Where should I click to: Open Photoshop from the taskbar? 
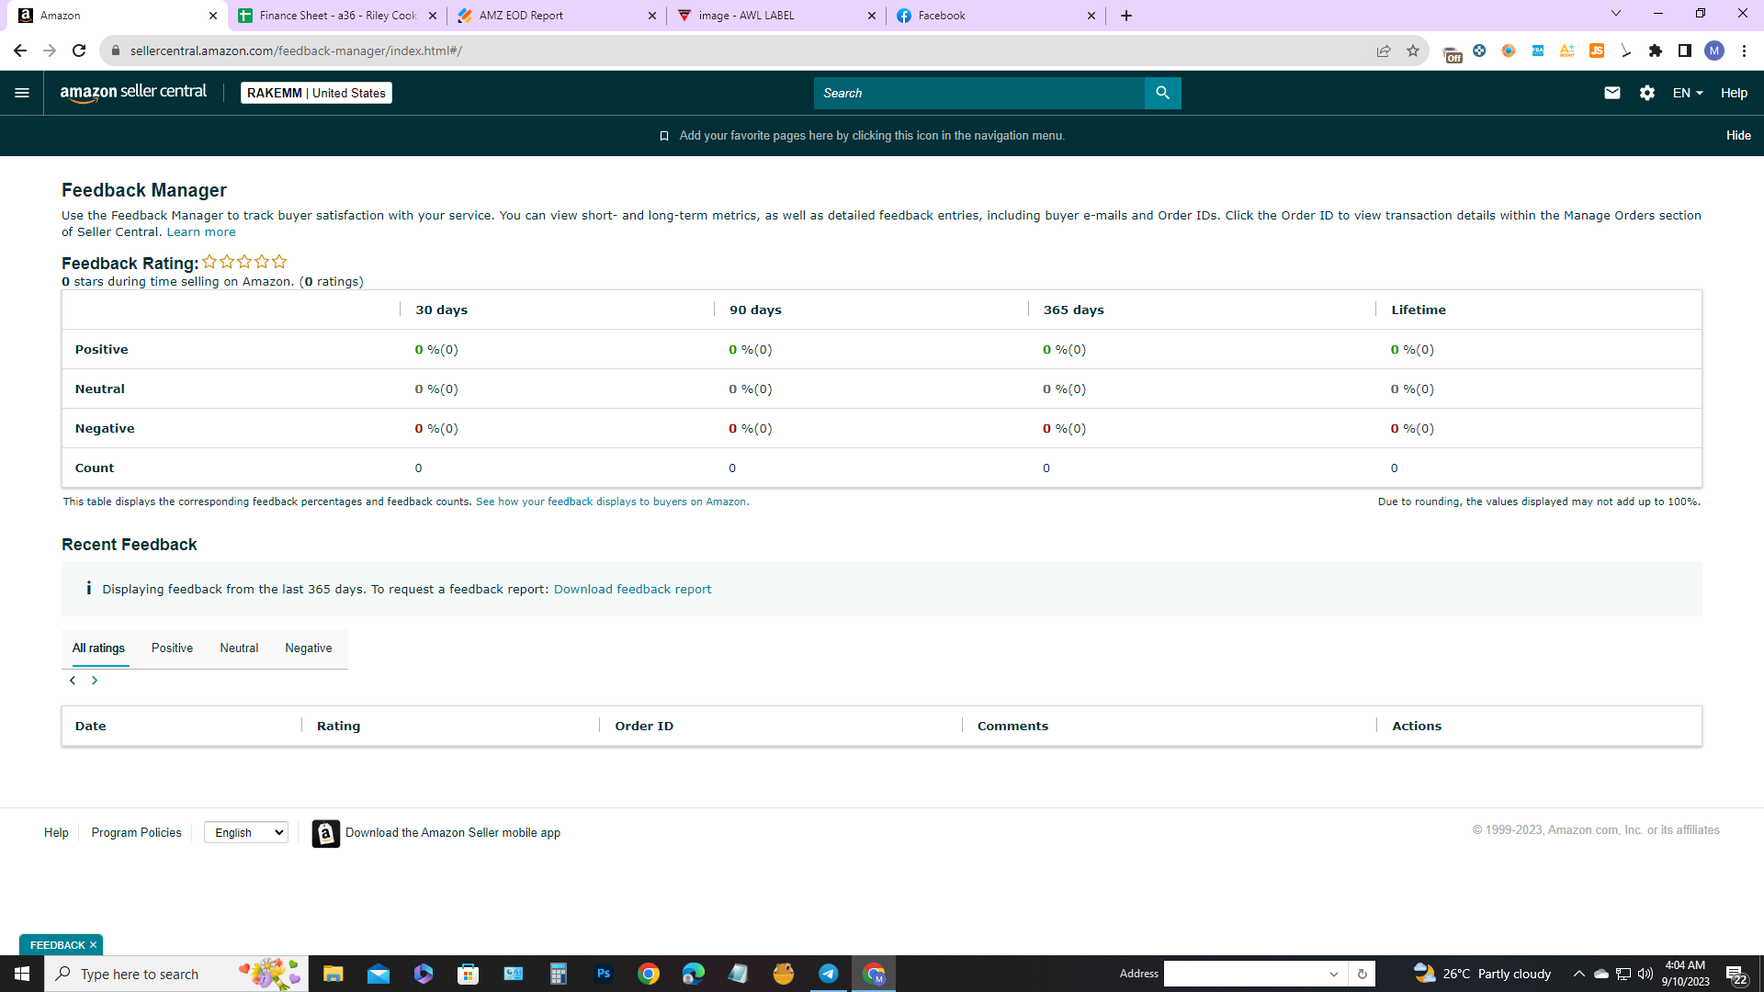coord(604,974)
